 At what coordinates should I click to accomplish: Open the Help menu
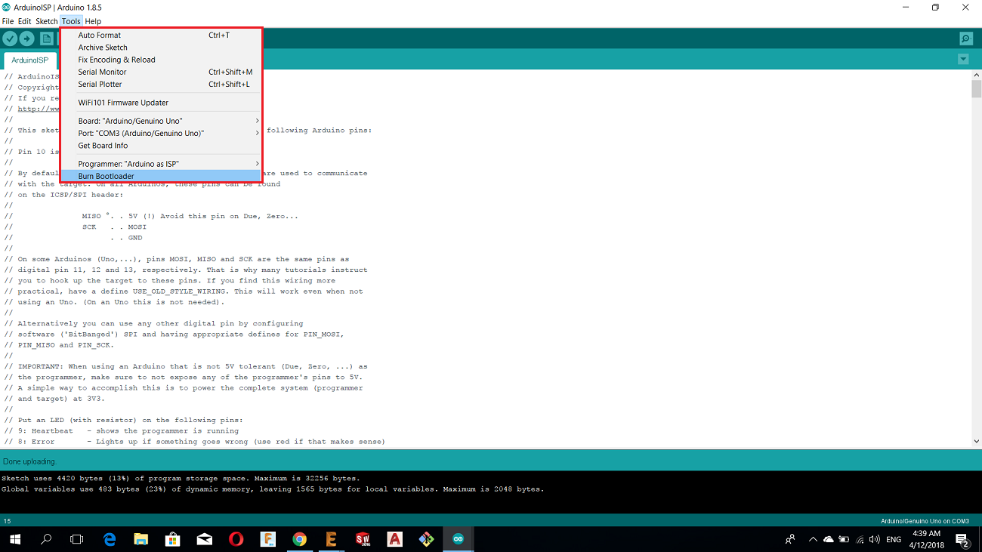[93, 21]
